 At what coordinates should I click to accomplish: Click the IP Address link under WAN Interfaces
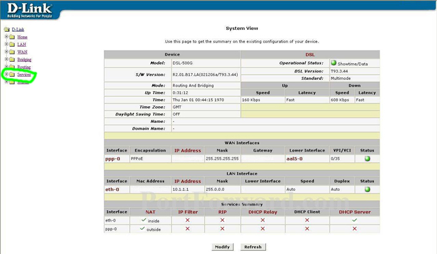pos(187,150)
